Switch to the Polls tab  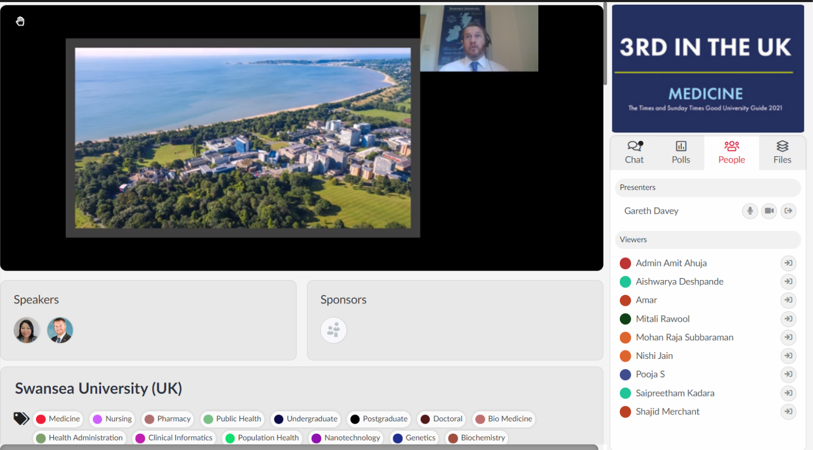tap(681, 152)
